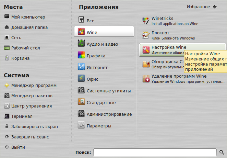The image size is (227, 158).
Task: Click the Сеть network icon
Action: pyautogui.click(x=7, y=37)
